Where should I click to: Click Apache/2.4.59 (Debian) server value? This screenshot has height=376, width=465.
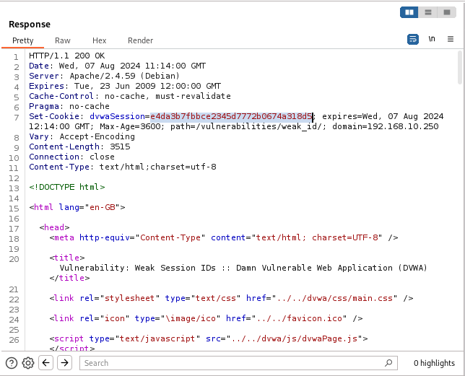pos(125,76)
